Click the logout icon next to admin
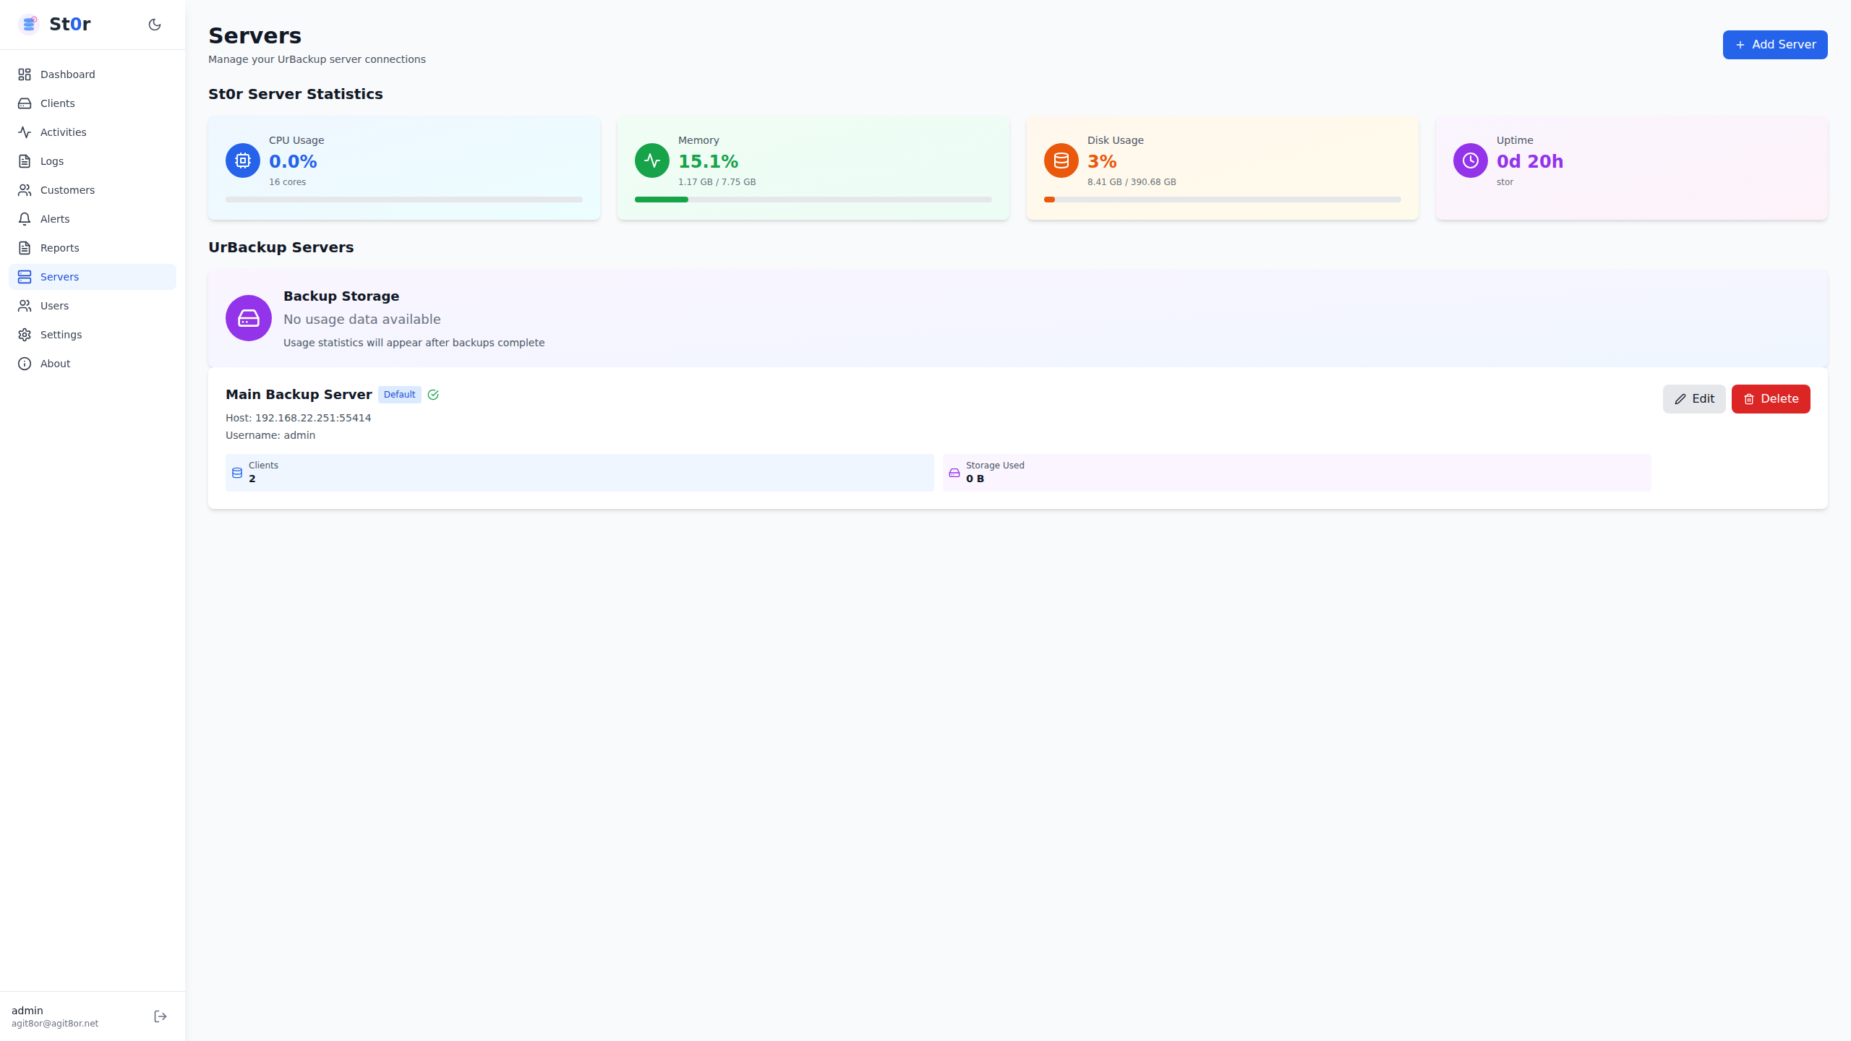This screenshot has height=1041, width=1851. pyautogui.click(x=161, y=1016)
